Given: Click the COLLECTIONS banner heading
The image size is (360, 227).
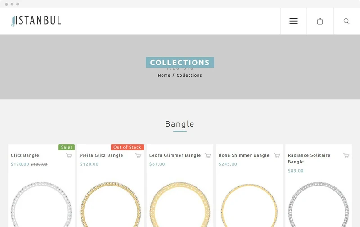Looking at the screenshot, I should pyautogui.click(x=180, y=63).
